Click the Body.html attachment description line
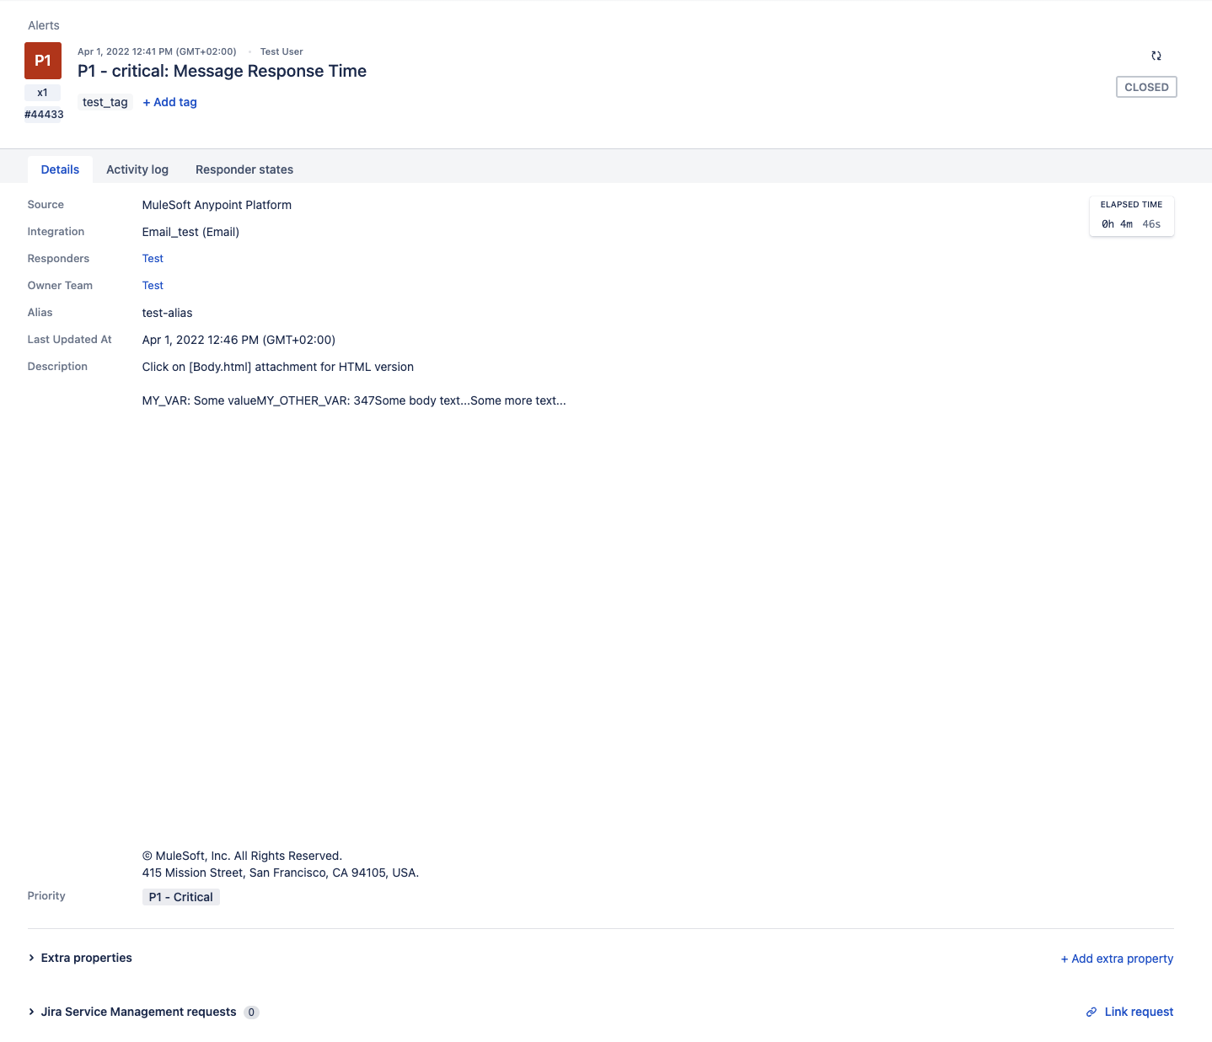 pos(278,367)
